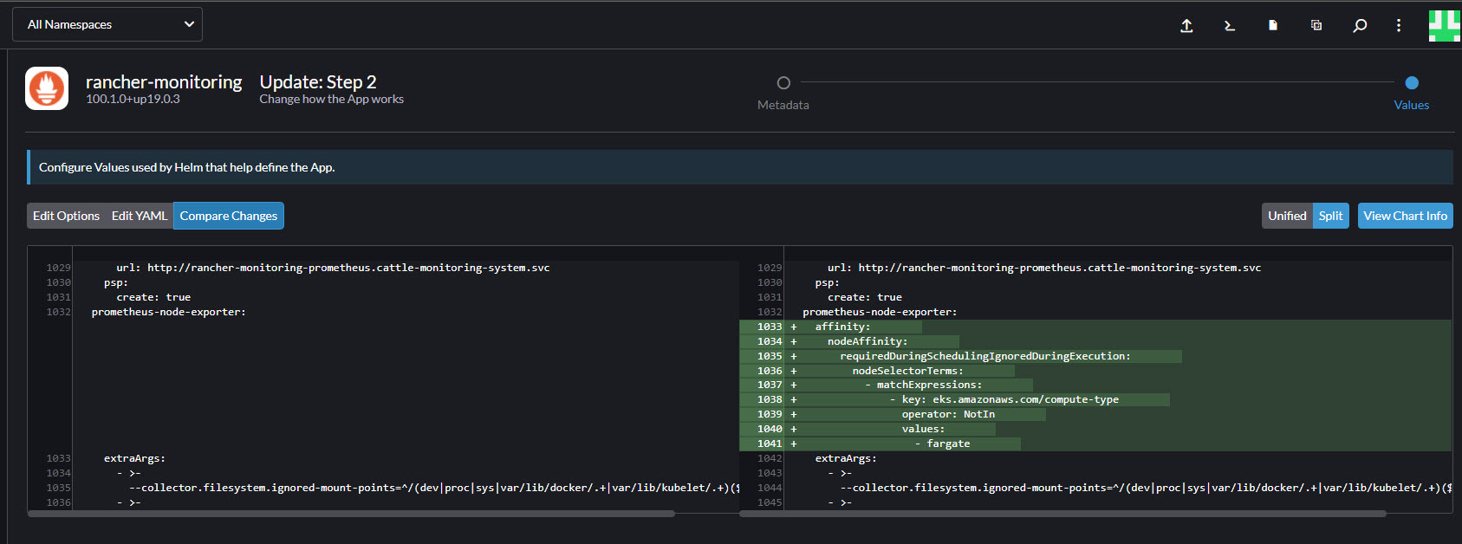Download the KubeConfig file icon
Viewport: 1462px width, 544px height.
[x=1273, y=25]
